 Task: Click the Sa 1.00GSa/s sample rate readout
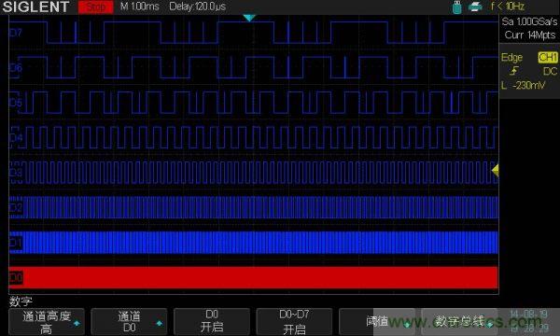click(529, 21)
